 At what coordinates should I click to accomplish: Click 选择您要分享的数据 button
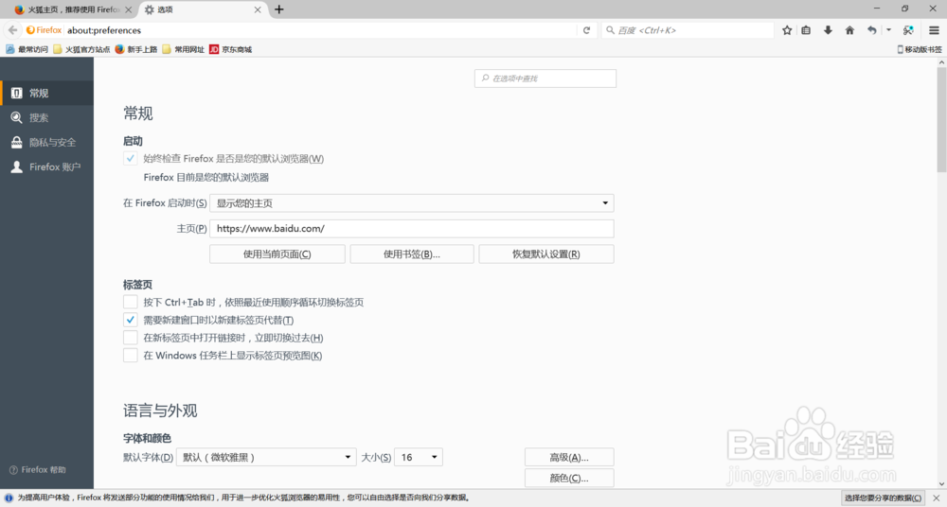[884, 498]
